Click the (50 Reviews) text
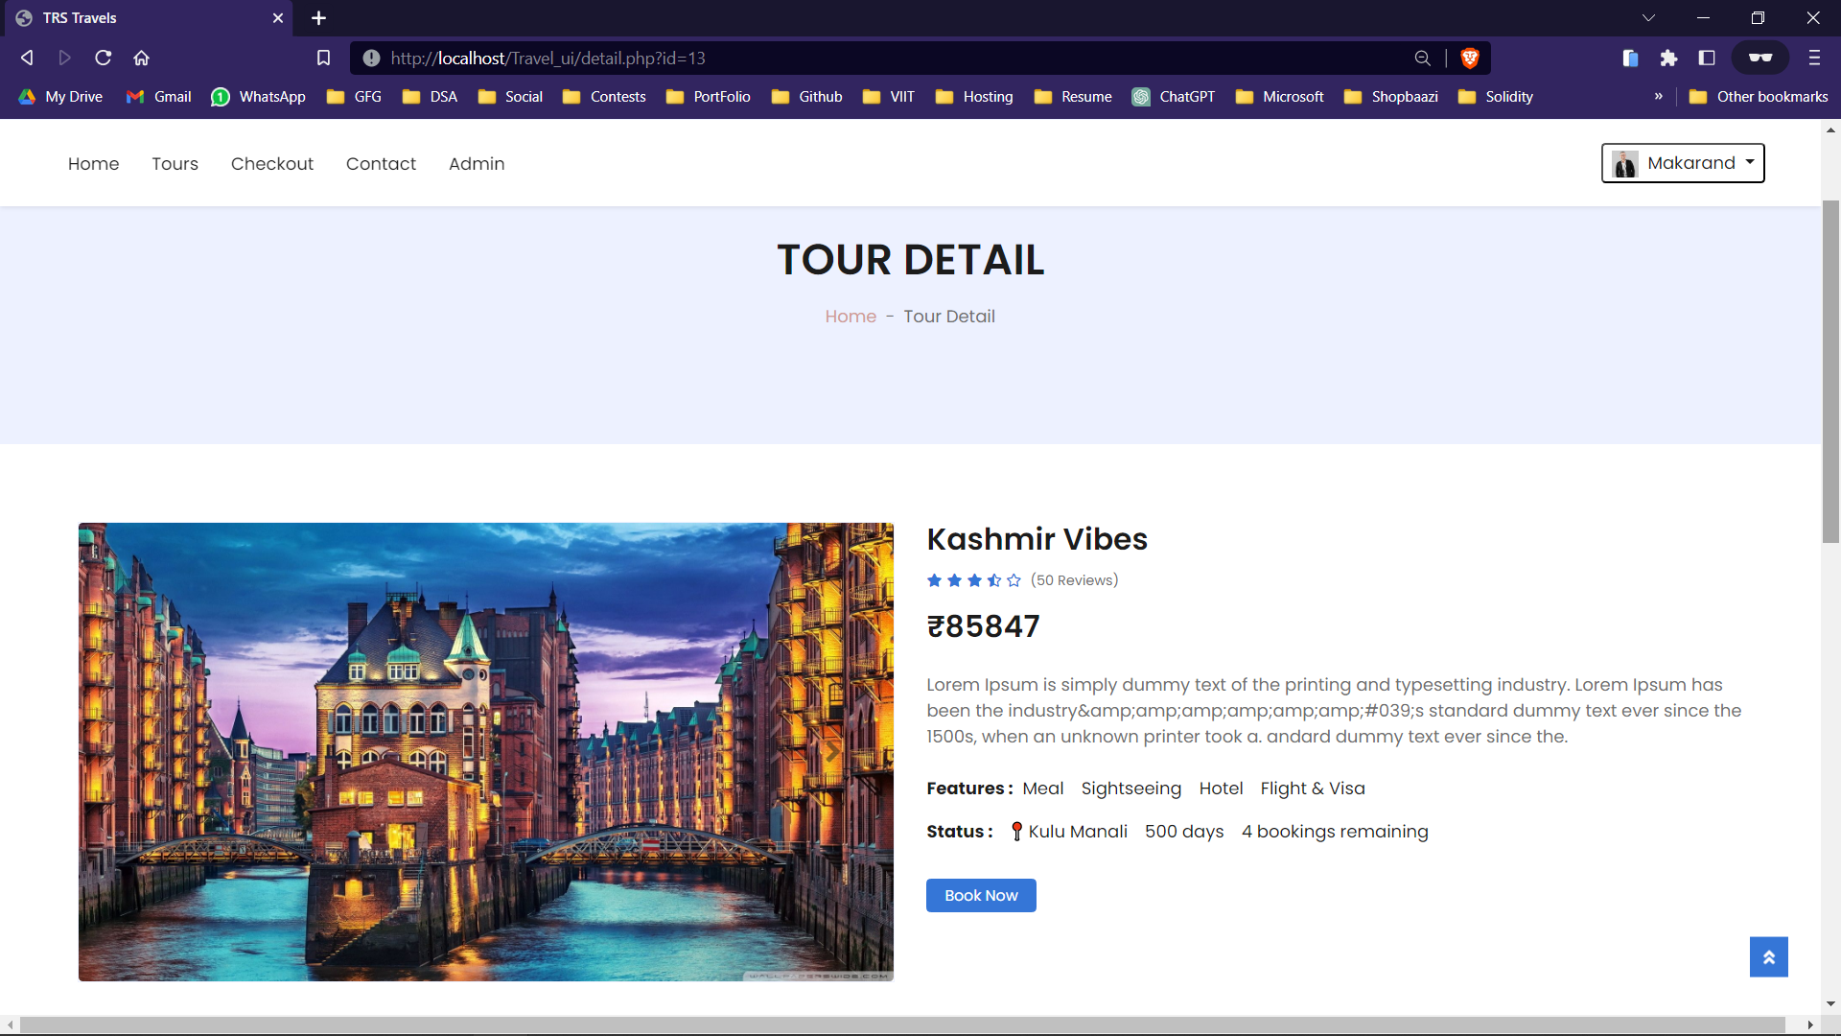 (1075, 580)
